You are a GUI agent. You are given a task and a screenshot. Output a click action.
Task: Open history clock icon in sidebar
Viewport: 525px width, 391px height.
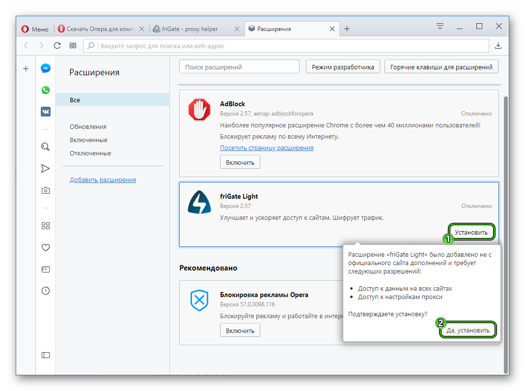46,291
